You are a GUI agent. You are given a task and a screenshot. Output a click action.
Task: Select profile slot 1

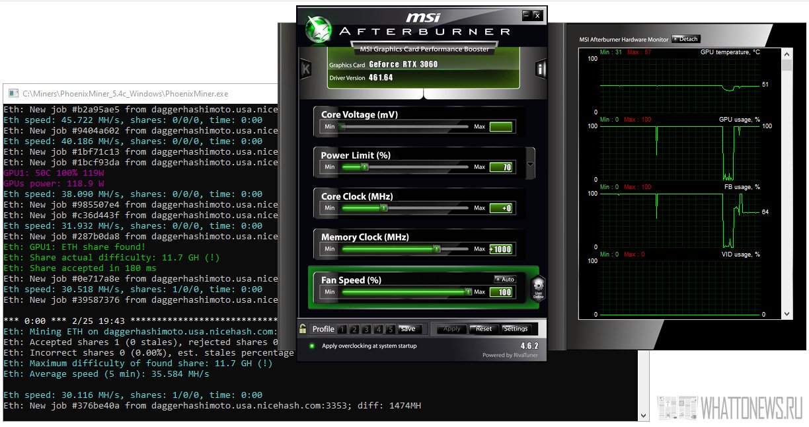coord(342,329)
